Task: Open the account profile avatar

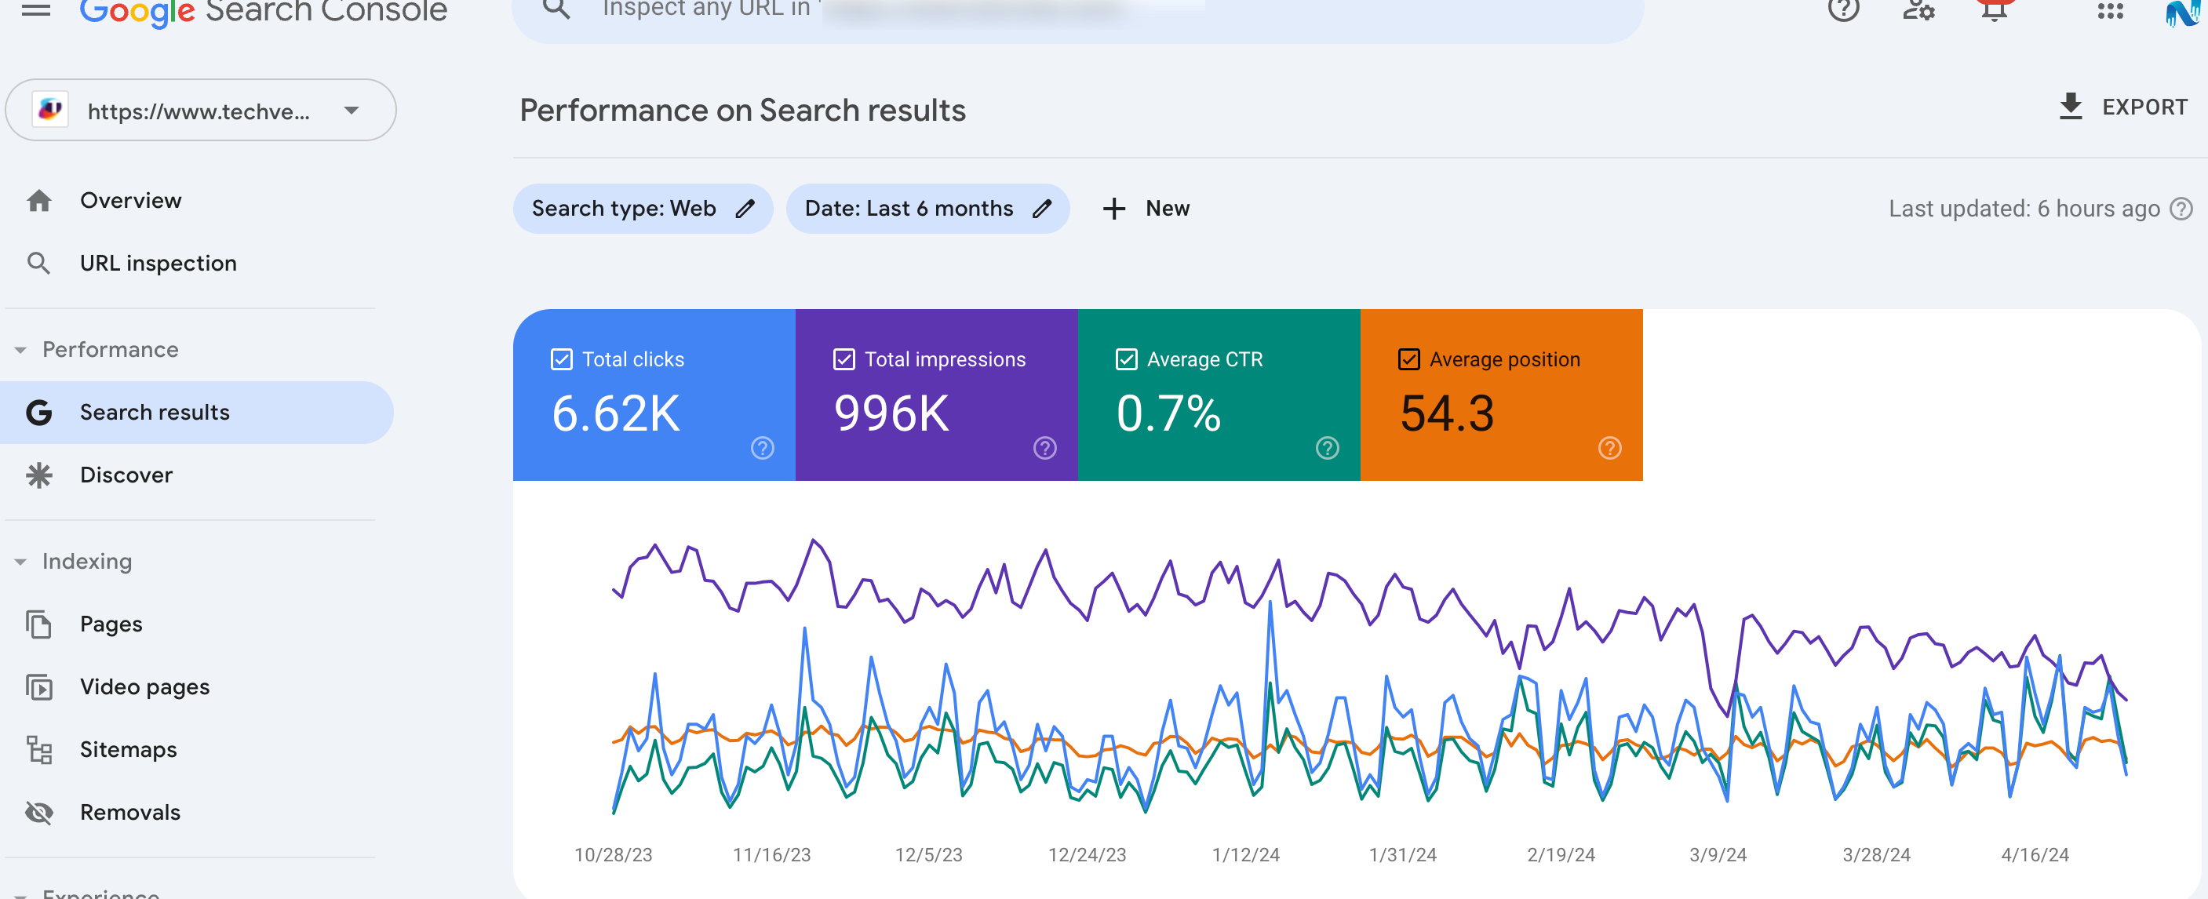Action: pyautogui.click(x=2183, y=13)
